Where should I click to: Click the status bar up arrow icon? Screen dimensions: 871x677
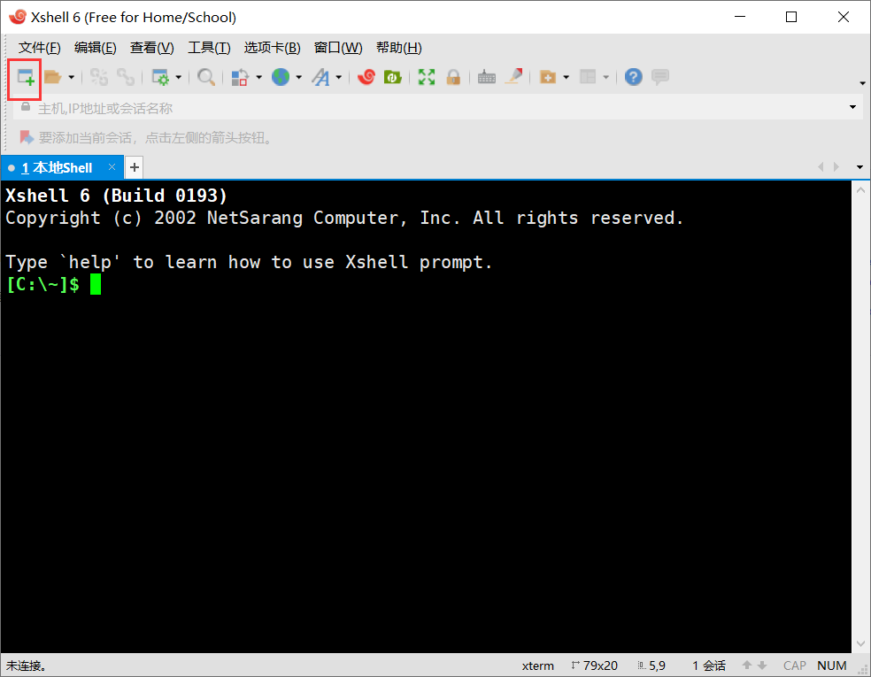pyautogui.click(x=746, y=665)
